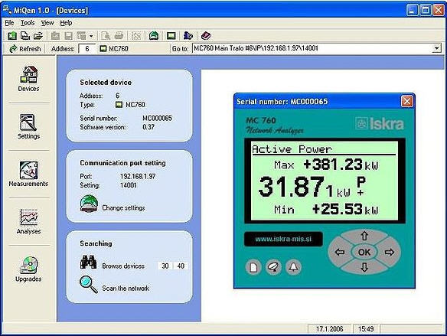Open the Analyses sidebar section

coord(28,222)
